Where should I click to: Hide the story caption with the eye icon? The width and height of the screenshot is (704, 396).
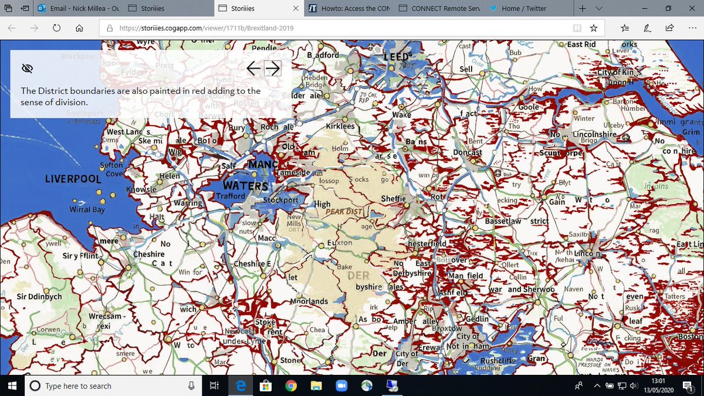point(26,69)
